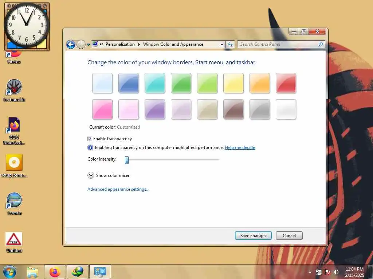Click Window Color and Appearance breadcrumb

(173, 44)
